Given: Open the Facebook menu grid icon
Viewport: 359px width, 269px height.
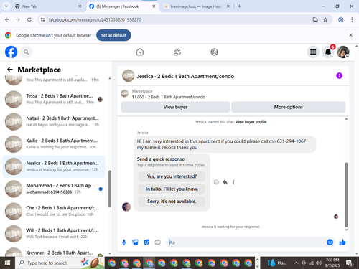Looking at the screenshot, I should click(313, 52).
